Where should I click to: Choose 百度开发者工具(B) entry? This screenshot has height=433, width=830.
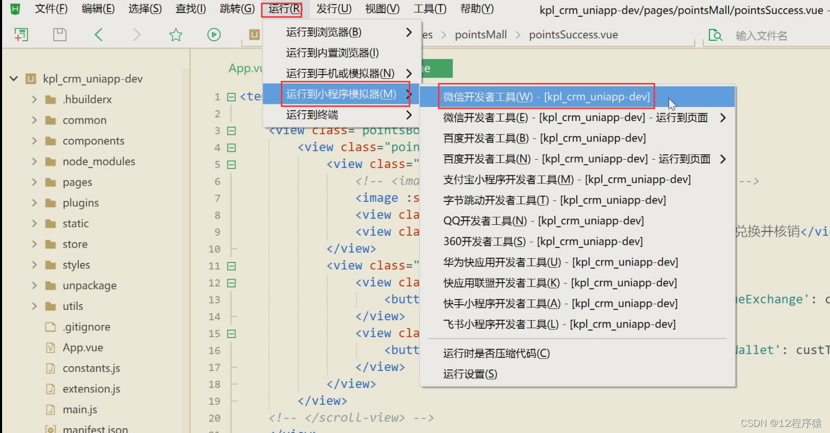577,138
